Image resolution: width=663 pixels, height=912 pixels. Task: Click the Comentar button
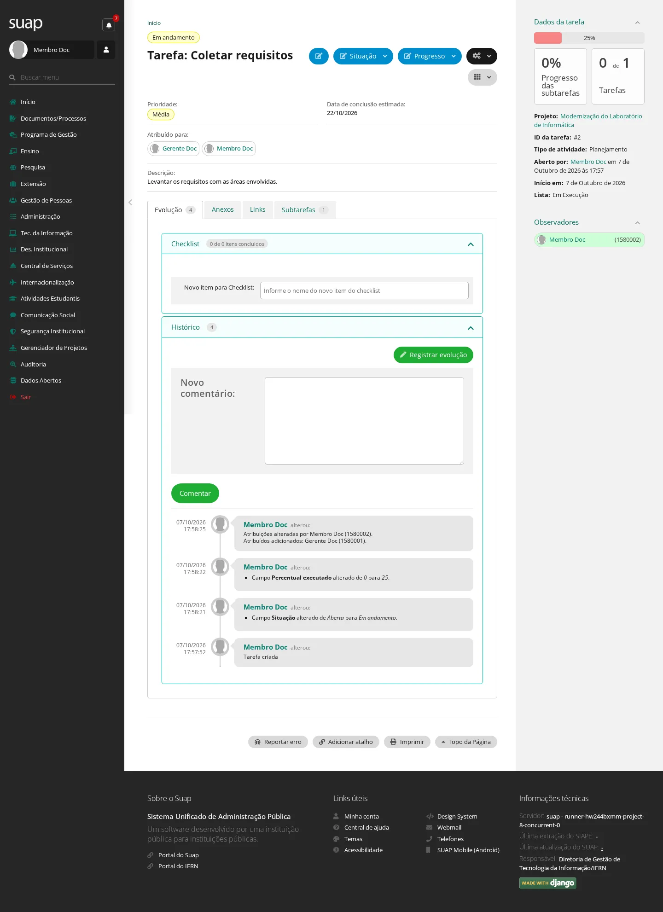195,494
